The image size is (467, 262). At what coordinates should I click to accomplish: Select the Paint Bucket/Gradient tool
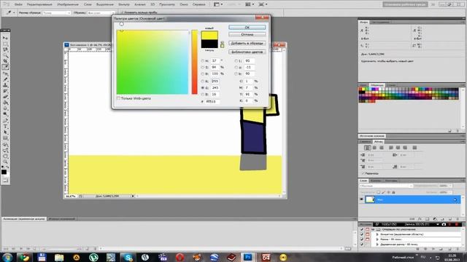pos(5,103)
